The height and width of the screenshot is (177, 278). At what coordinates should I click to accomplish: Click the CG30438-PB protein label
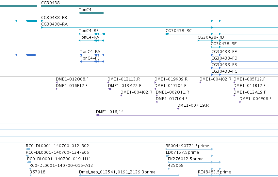(x=224, y=65)
